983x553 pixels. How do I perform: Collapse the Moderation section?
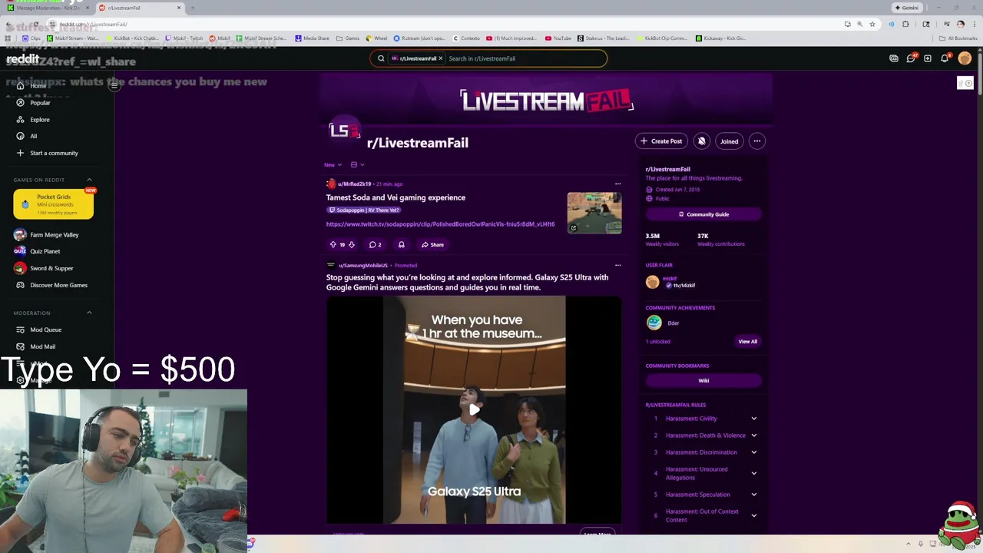click(89, 313)
